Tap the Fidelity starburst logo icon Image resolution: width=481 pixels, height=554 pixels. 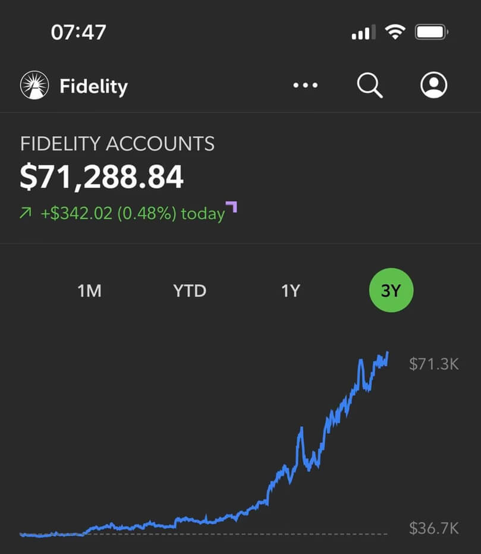34,86
